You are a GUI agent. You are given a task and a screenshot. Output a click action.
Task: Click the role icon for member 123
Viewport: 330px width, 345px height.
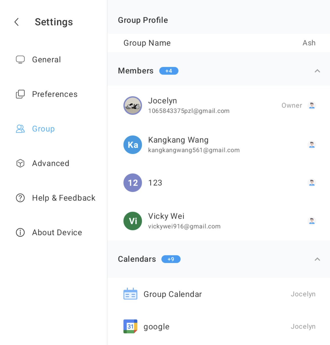(312, 183)
